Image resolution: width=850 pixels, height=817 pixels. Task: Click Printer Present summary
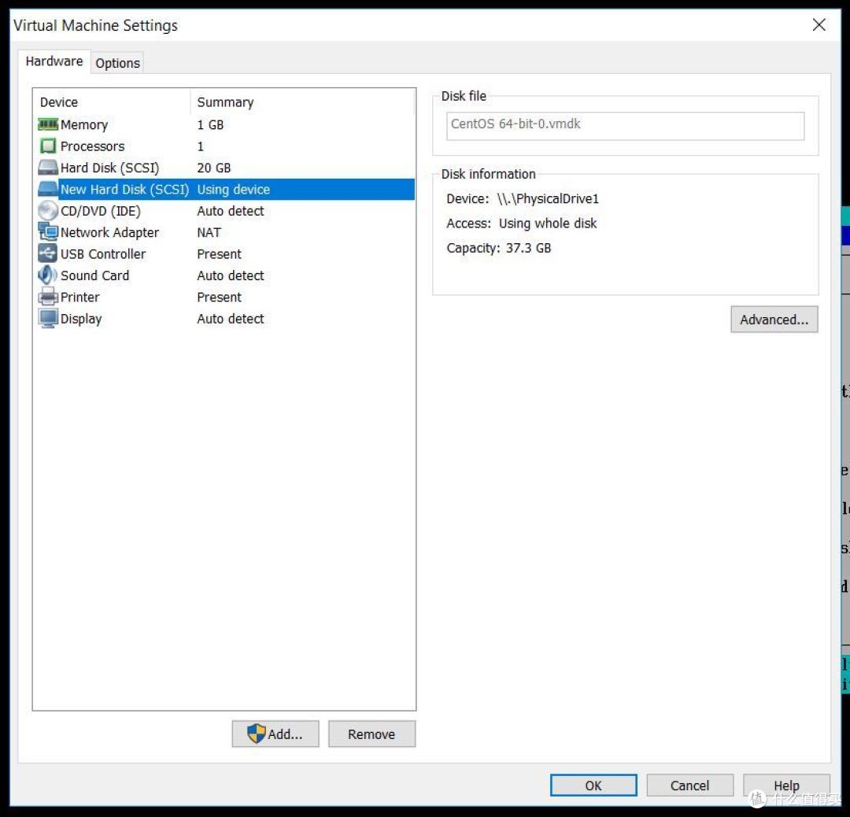click(219, 297)
